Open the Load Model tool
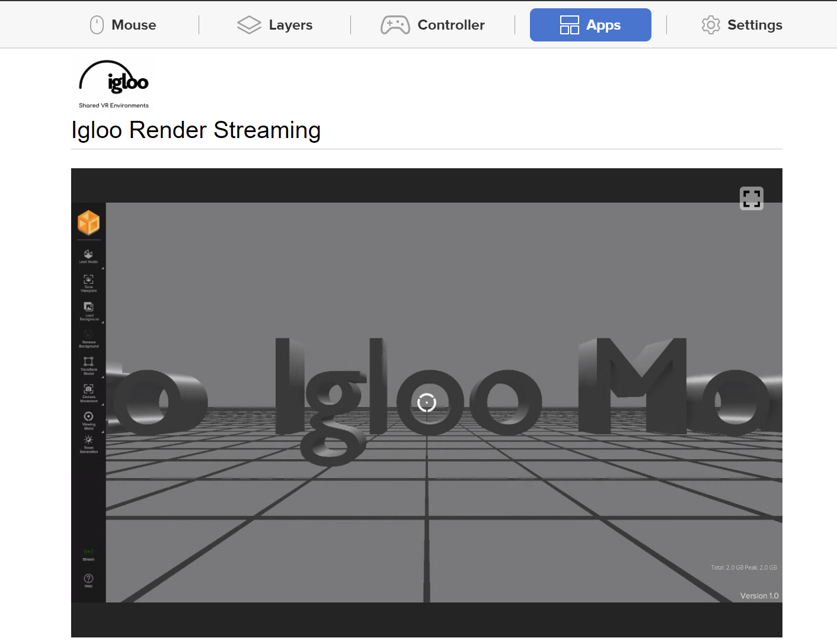Image resolution: width=837 pixels, height=641 pixels. point(88,255)
